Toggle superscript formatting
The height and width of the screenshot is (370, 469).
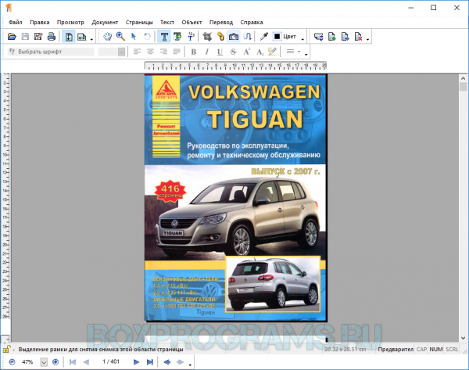246,52
